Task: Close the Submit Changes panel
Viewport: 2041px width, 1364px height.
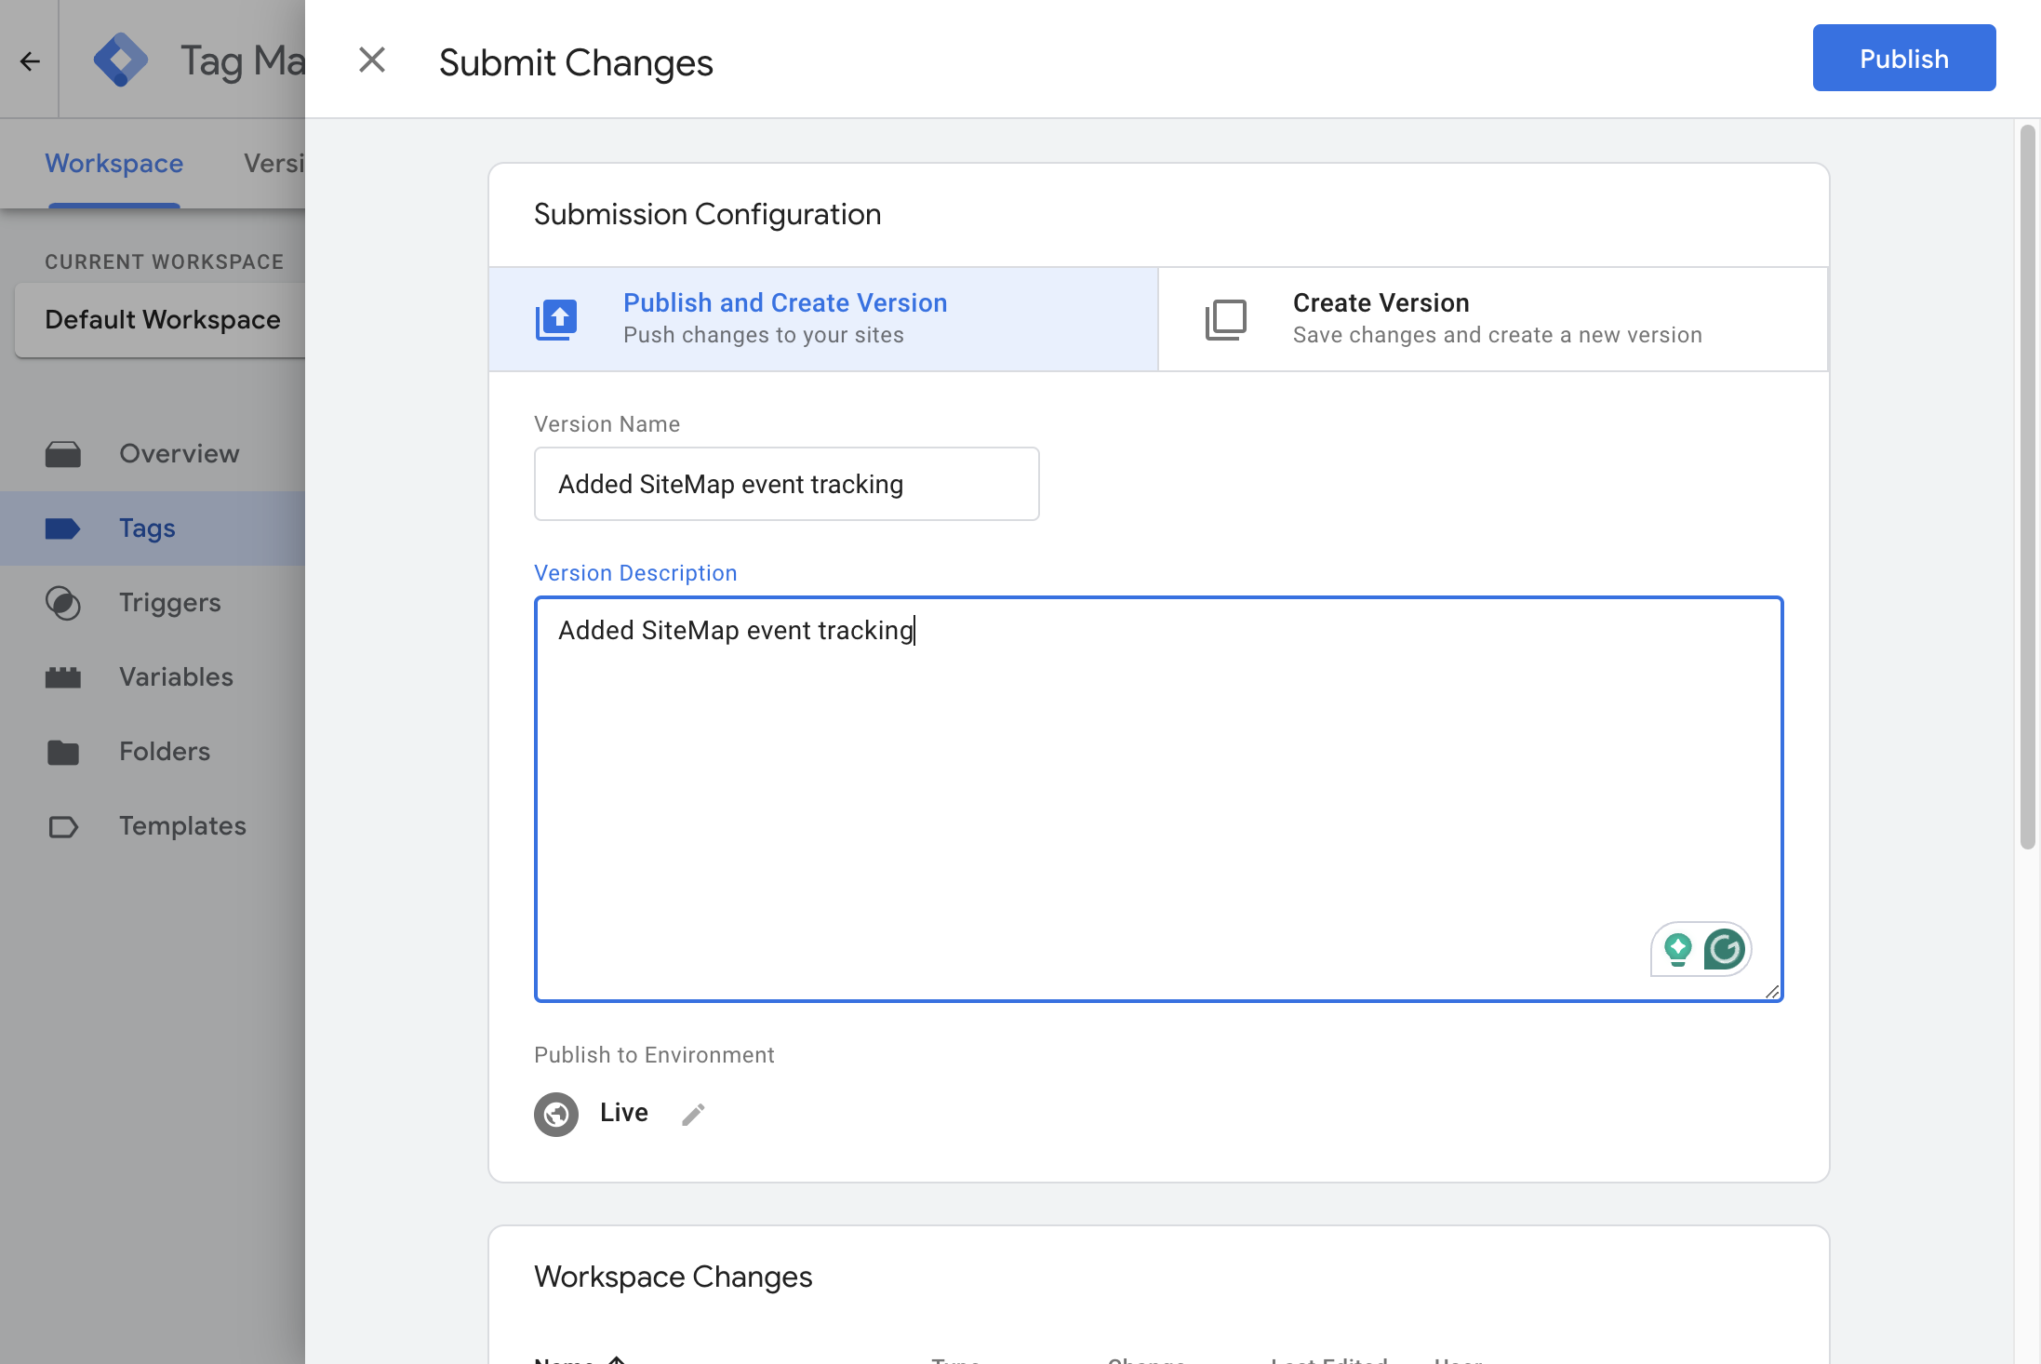Action: pyautogui.click(x=372, y=60)
